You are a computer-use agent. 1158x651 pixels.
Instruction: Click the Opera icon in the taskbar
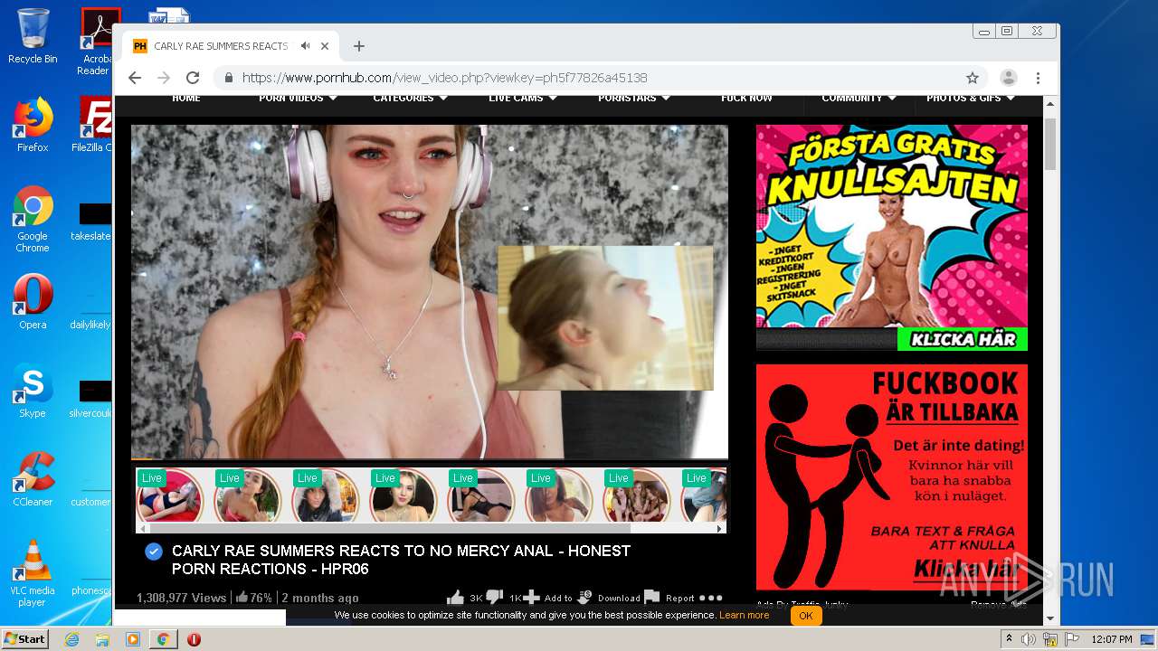pyautogui.click(x=194, y=639)
